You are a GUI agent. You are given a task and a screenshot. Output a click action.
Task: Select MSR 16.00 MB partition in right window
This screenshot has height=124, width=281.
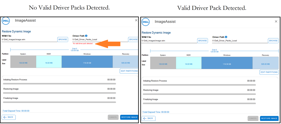coord(189,63)
